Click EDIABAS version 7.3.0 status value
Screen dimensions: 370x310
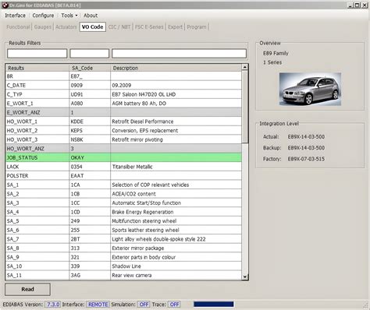53,305
